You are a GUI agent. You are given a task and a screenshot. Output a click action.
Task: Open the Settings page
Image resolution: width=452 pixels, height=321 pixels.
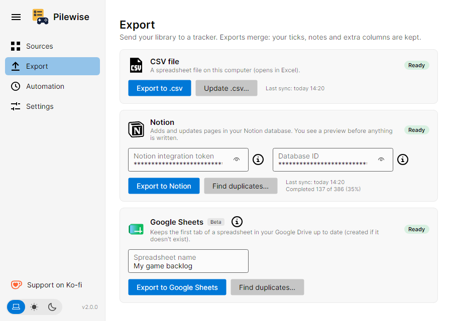click(x=52, y=106)
